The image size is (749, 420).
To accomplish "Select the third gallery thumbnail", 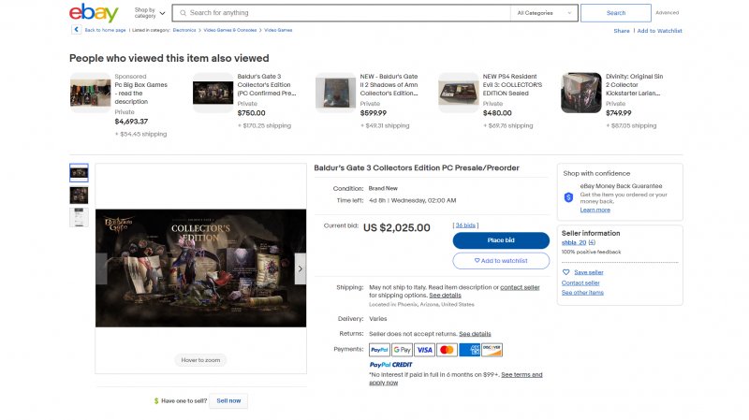I will tap(79, 218).
